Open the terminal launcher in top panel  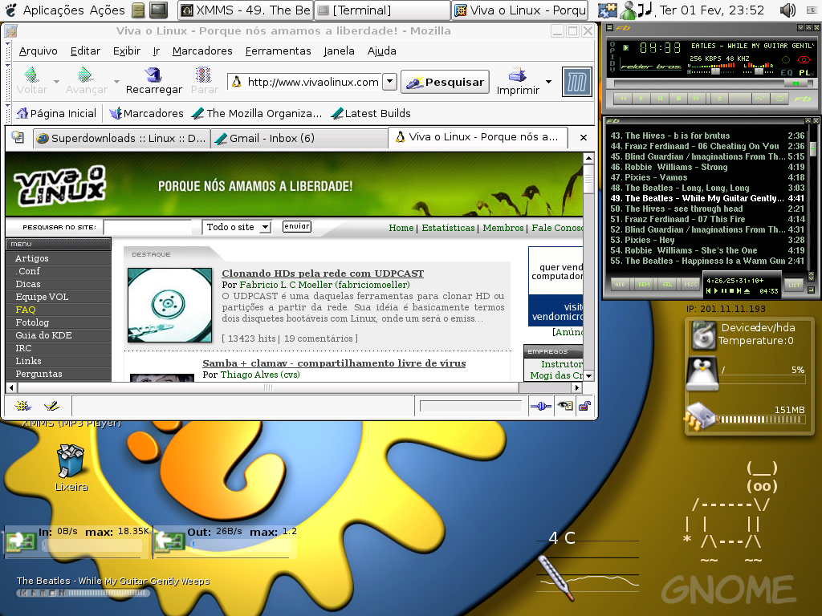pos(159,10)
